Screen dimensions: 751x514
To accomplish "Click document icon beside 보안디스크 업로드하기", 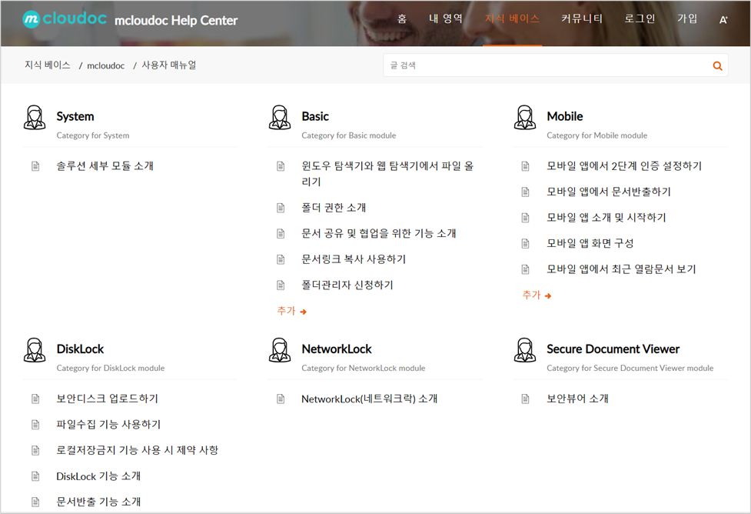I will pos(35,399).
